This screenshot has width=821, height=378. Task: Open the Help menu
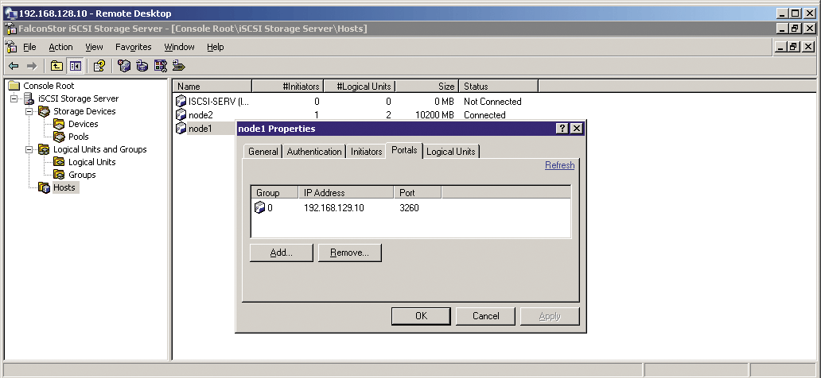(x=216, y=47)
